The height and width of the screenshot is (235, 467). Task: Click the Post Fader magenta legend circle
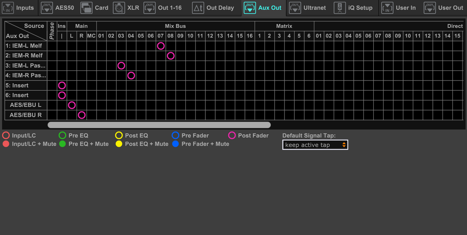(232, 136)
